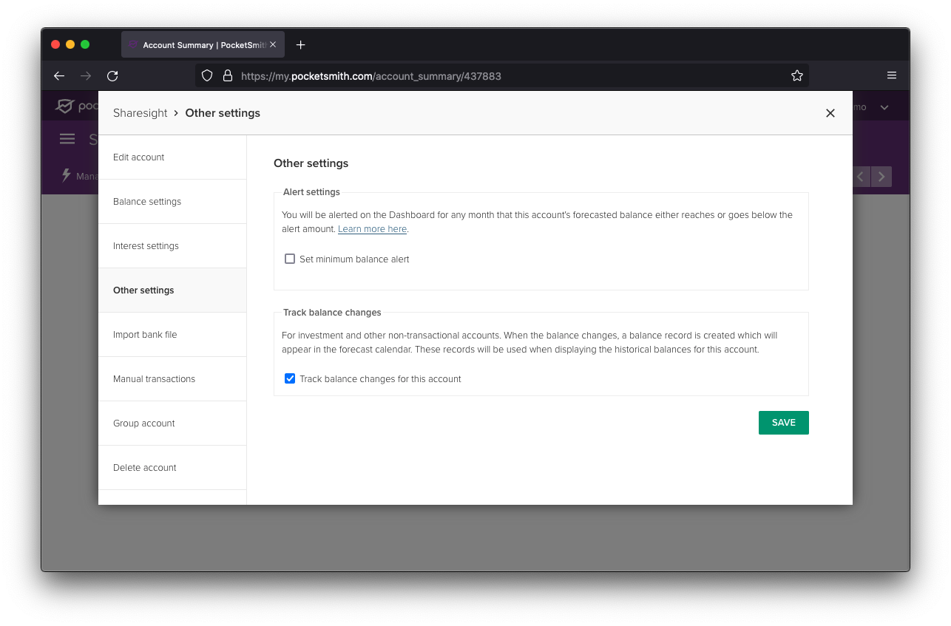
Task: Open Import bank file settings
Action: [x=145, y=334]
